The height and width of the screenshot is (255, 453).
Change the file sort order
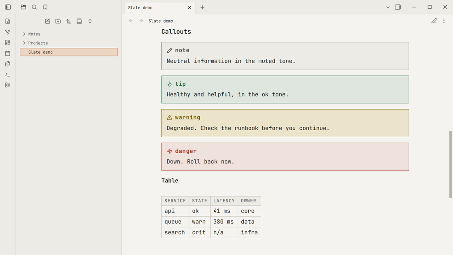[69, 21]
